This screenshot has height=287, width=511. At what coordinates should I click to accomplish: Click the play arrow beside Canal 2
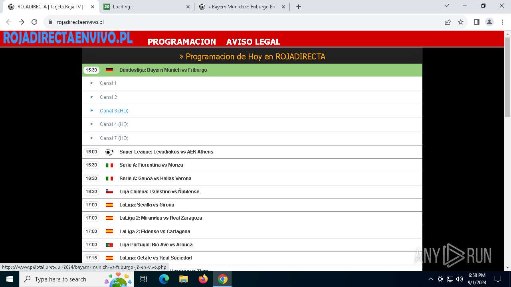click(x=92, y=97)
